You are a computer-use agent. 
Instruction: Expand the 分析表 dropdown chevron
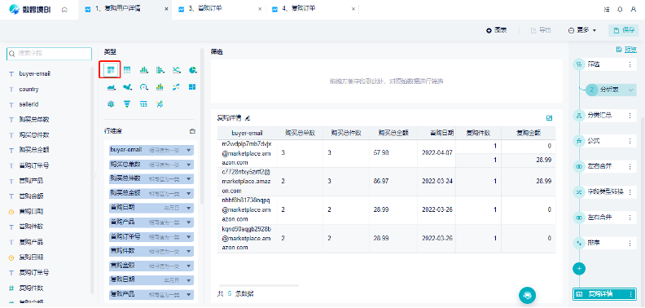coord(630,90)
